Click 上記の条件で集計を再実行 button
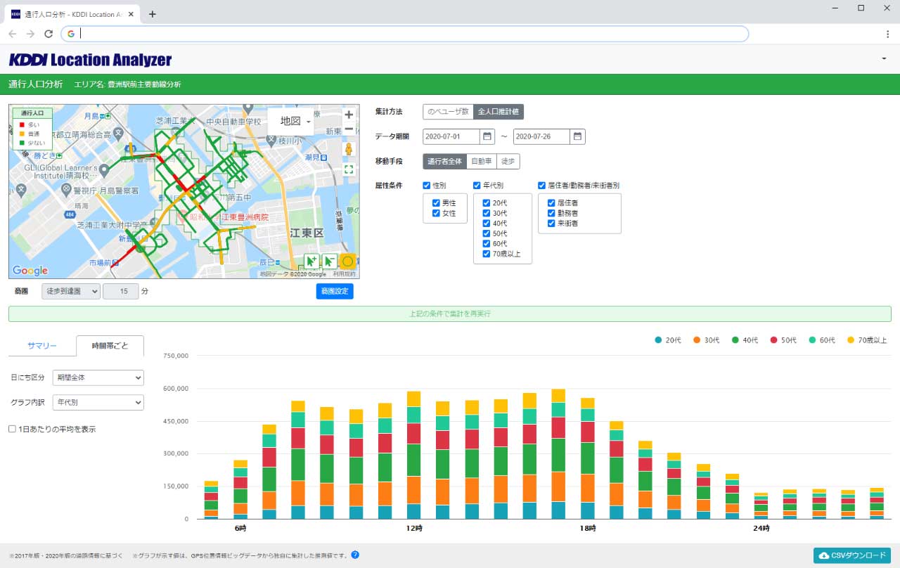This screenshot has width=900, height=568. point(450,314)
